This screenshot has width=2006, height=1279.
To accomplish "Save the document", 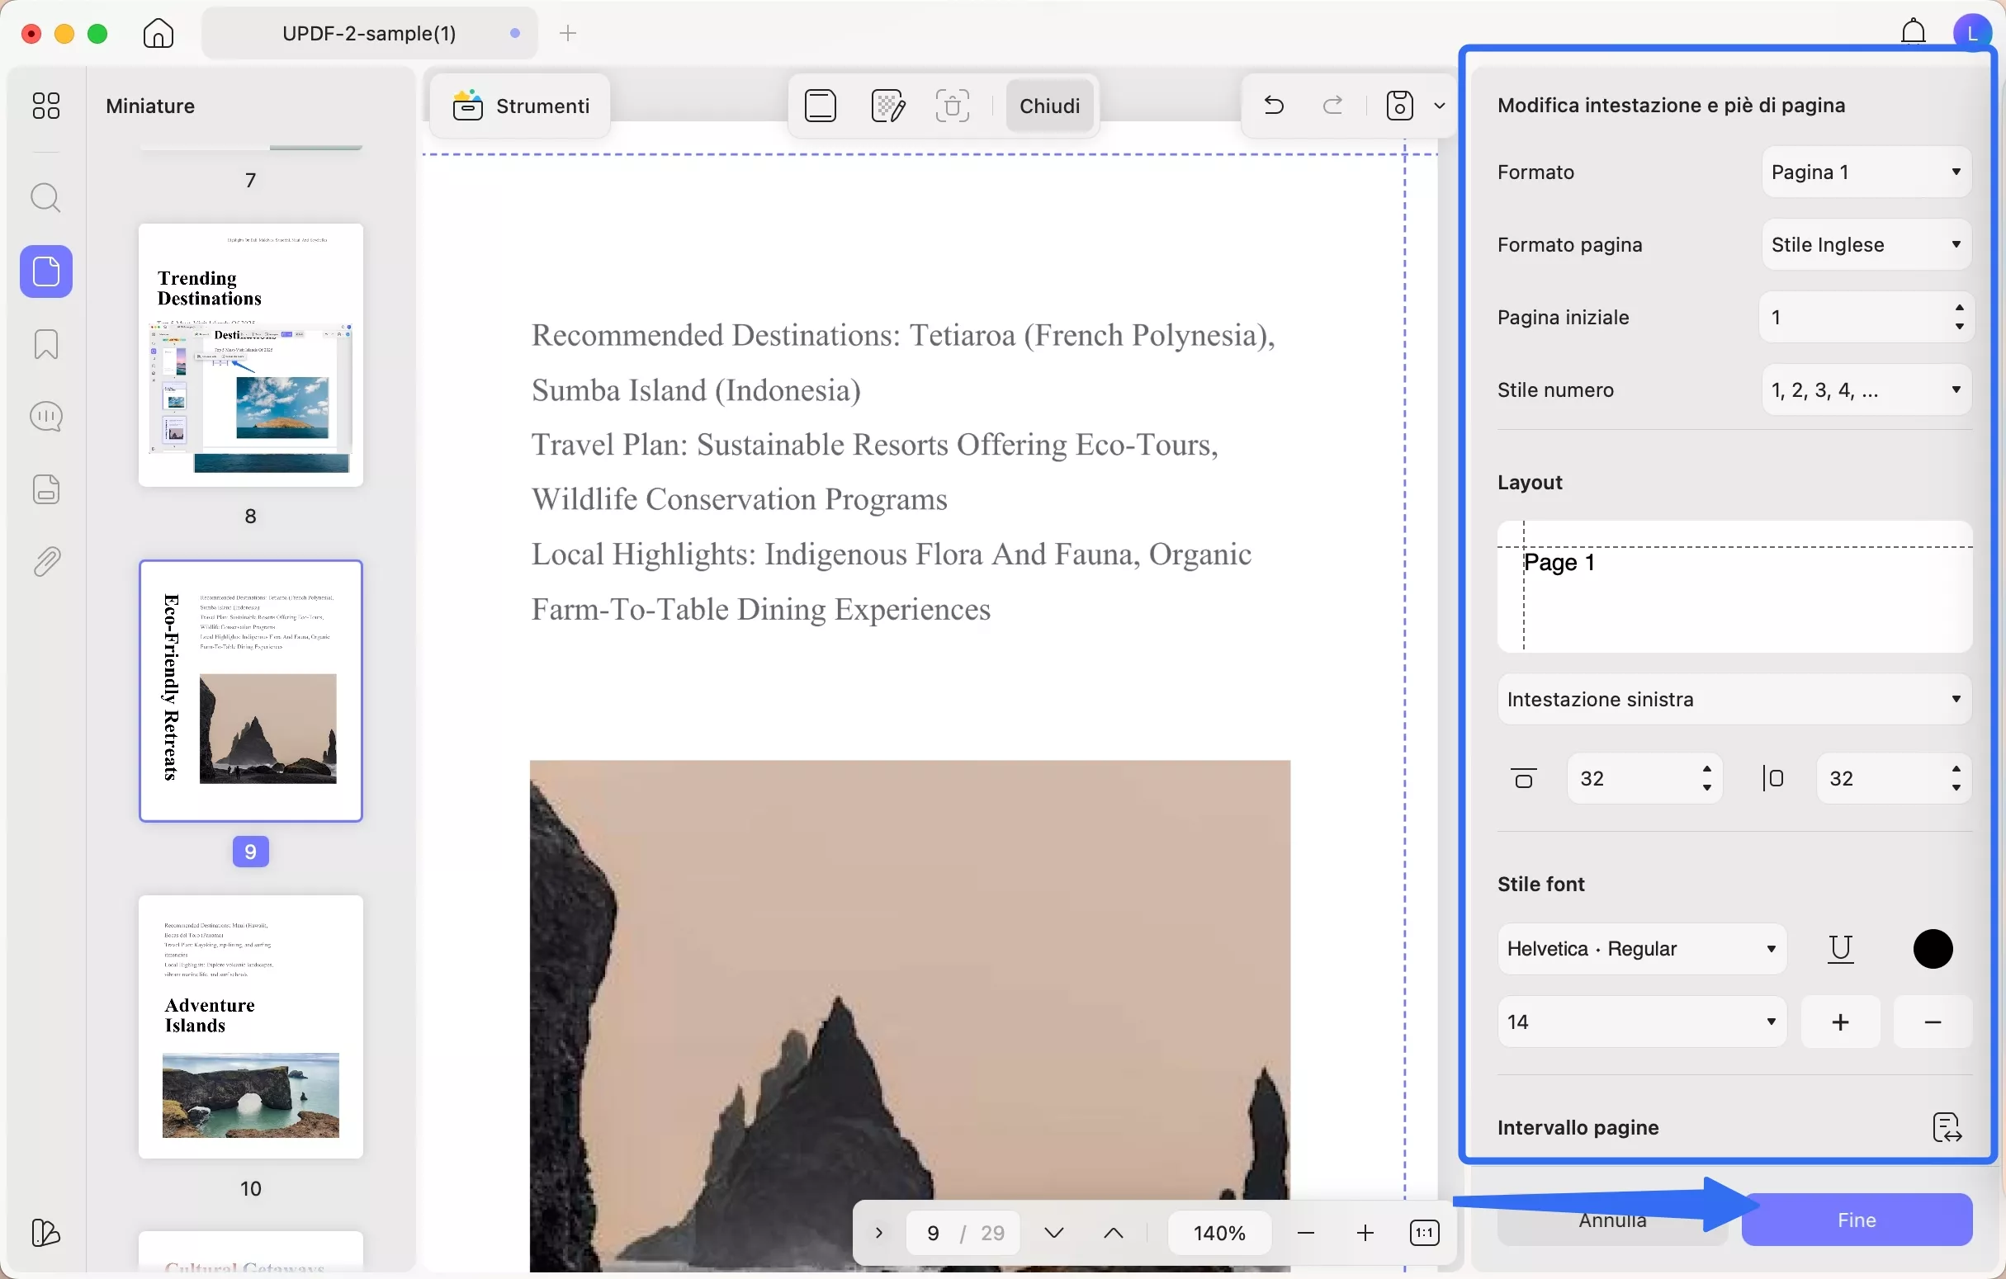I will [1398, 105].
